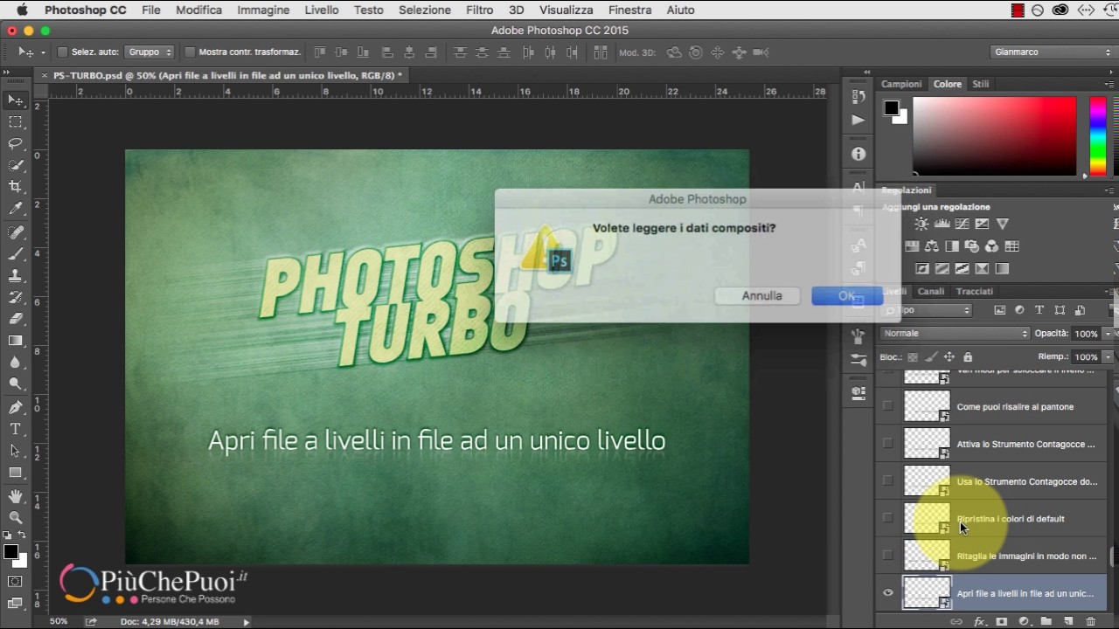Open the Opacità slider dropdown arrow
Screen dimensions: 1119x629
(x=1109, y=334)
